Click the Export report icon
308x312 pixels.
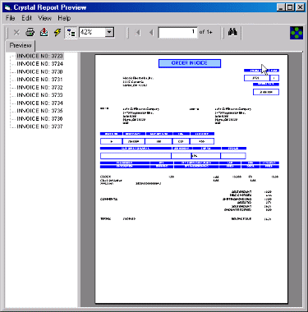coord(44,32)
